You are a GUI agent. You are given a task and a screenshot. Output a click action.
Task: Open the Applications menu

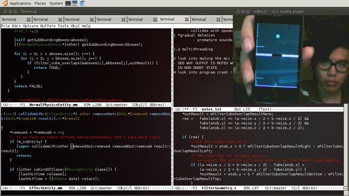20,3
